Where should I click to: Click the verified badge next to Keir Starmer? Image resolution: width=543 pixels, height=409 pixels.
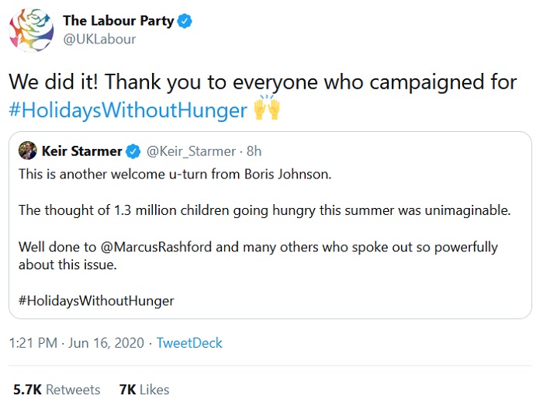[133, 150]
